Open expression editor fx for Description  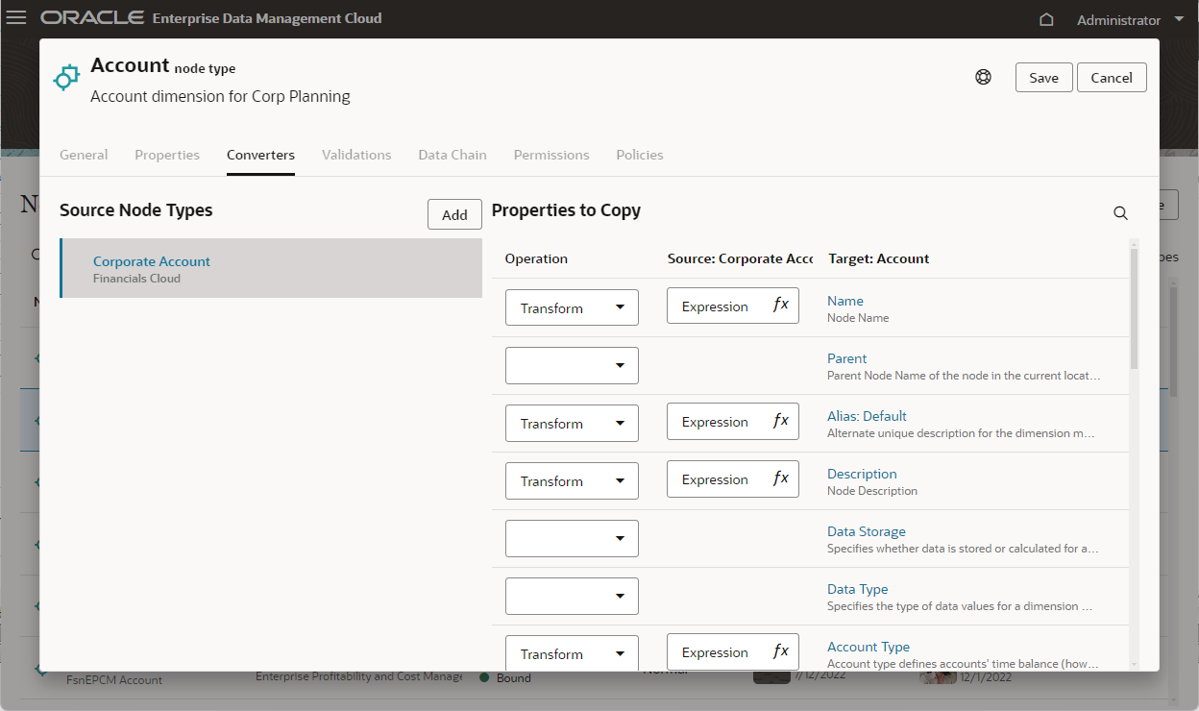click(781, 479)
